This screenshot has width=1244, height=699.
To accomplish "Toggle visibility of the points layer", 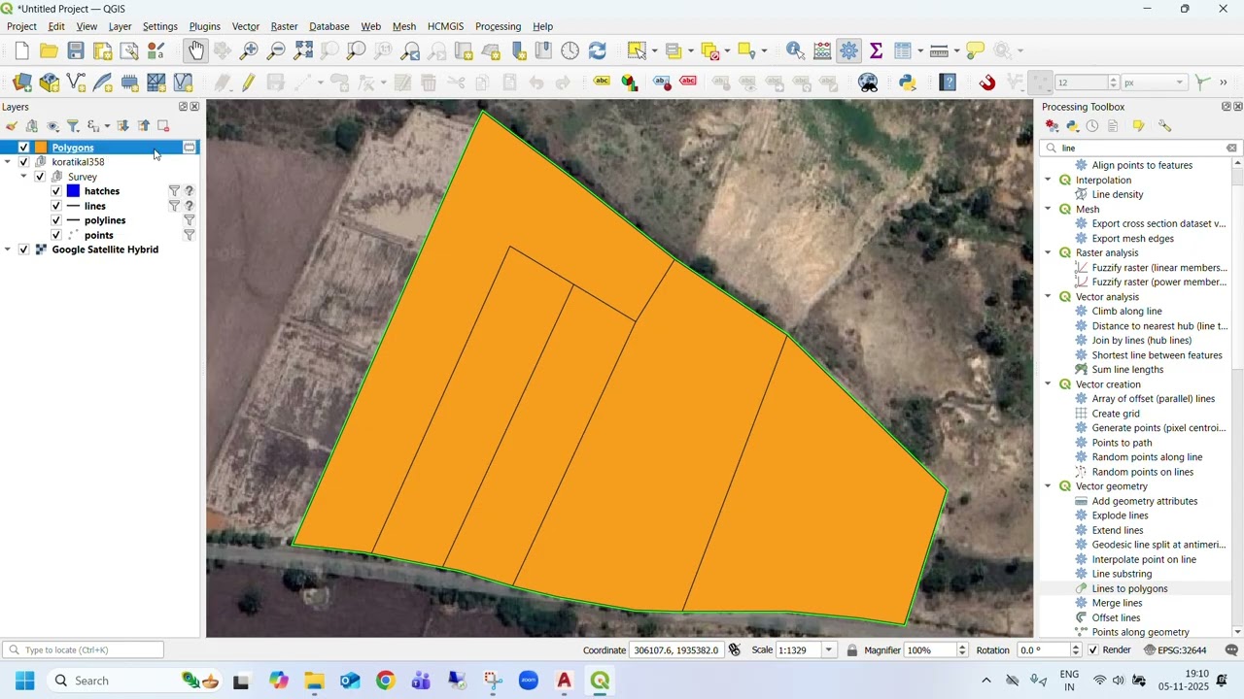I will (56, 235).
